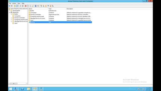Image resolution: width=161 pixels, height=91 pixels.
Task: Open Help with the blue question icon
Action: (x=36, y=6)
